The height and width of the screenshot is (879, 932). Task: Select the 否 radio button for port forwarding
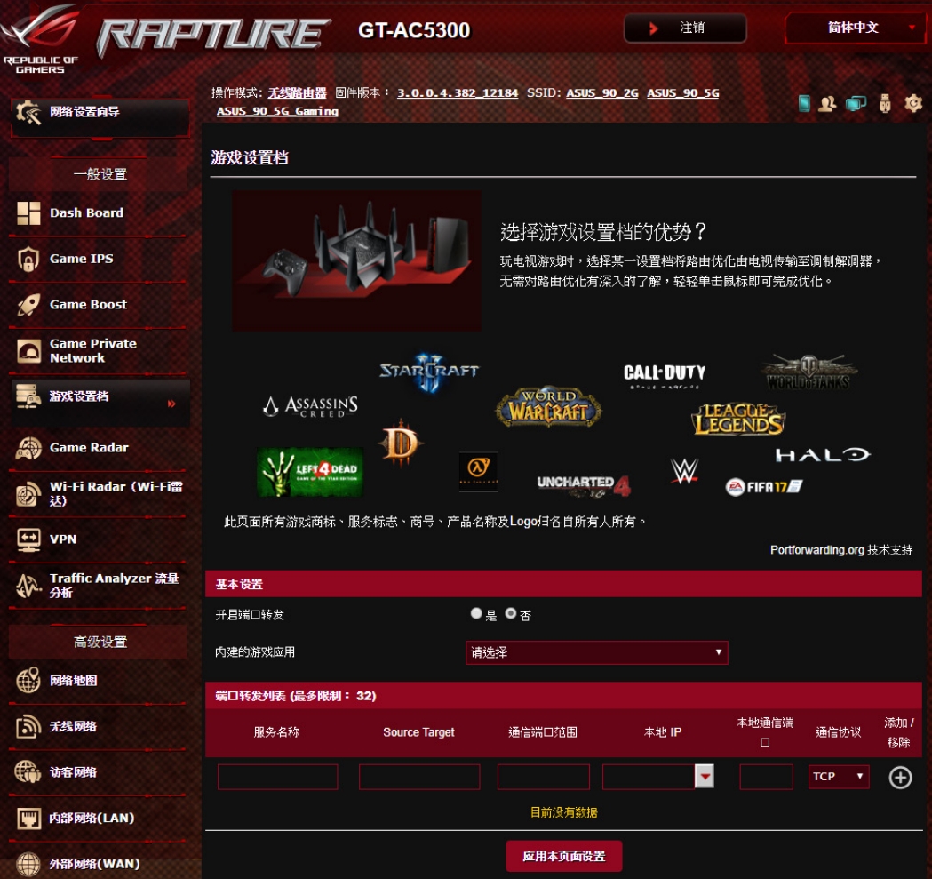[511, 614]
